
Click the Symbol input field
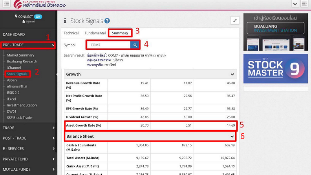109,45
